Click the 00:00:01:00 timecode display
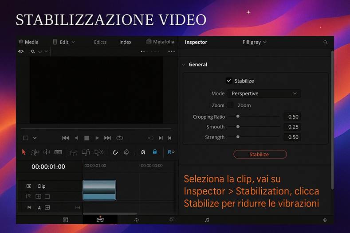The height and width of the screenshot is (233, 350). pyautogui.click(x=48, y=167)
